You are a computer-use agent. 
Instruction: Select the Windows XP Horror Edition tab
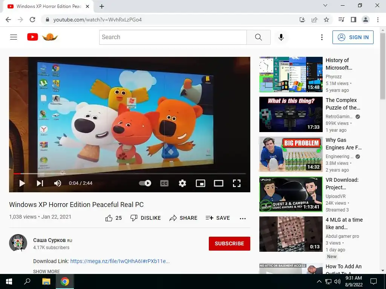(x=48, y=6)
